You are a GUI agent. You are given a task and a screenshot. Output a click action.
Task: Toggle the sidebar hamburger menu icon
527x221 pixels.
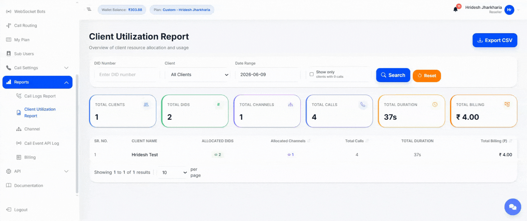coord(89,9)
